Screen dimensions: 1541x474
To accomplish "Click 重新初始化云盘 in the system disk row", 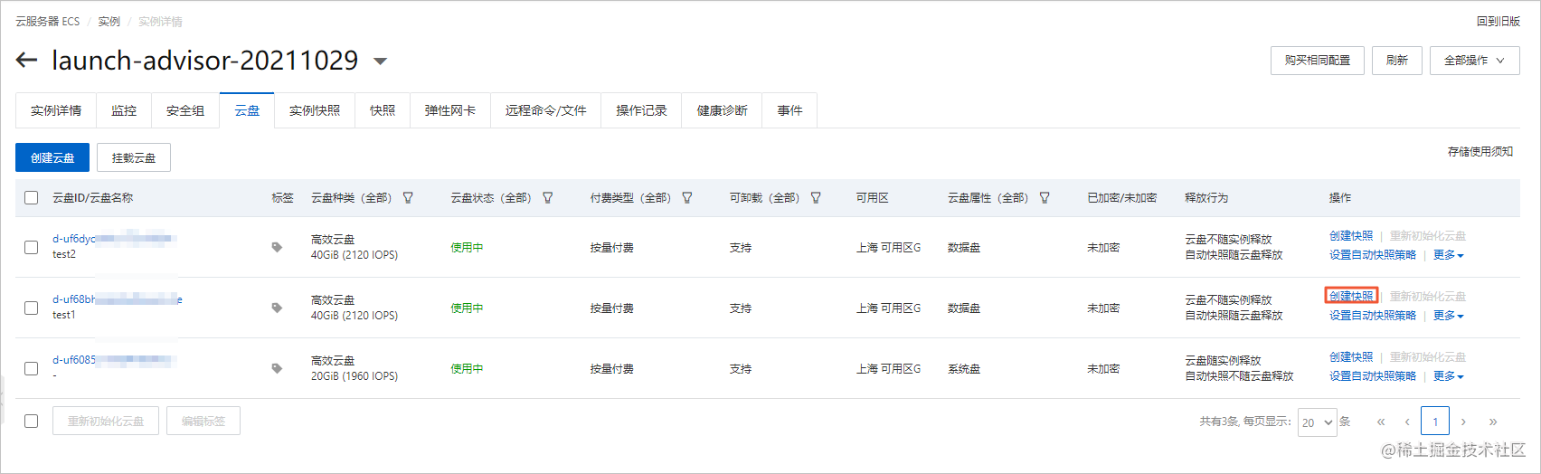I will click(1428, 357).
